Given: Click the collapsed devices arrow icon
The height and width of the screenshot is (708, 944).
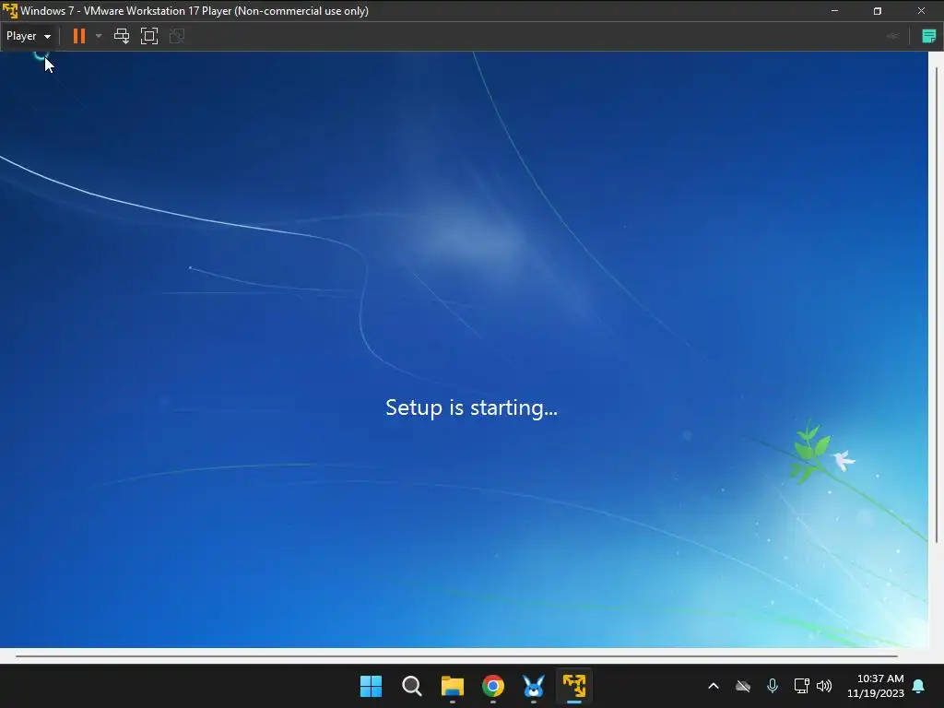Looking at the screenshot, I should pyautogui.click(x=892, y=36).
